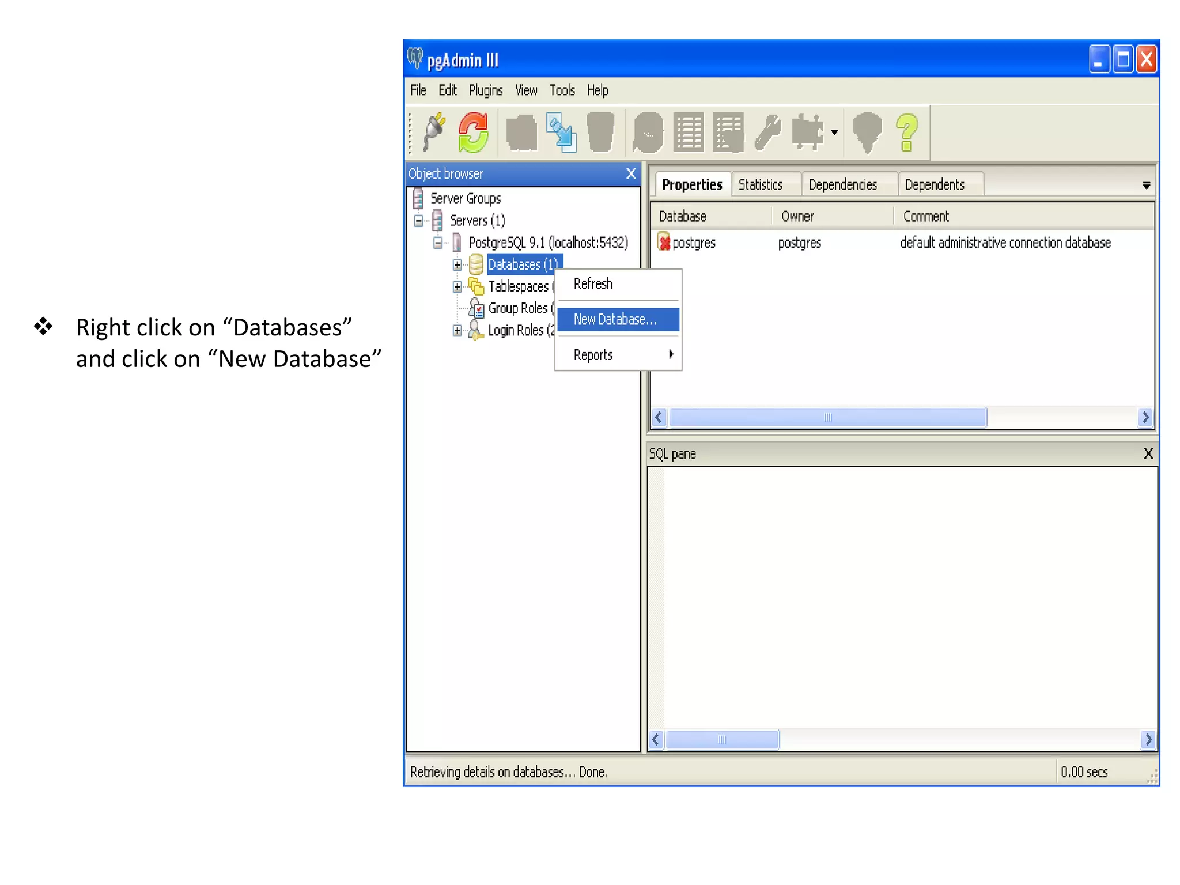Click the red-green Refresh toolbar icon
Image resolution: width=1180 pixels, height=885 pixels.
[474, 132]
